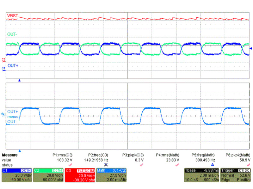Click the trigger level arrow on right edge
253x189 pixels.
pyautogui.click(x=251, y=49)
